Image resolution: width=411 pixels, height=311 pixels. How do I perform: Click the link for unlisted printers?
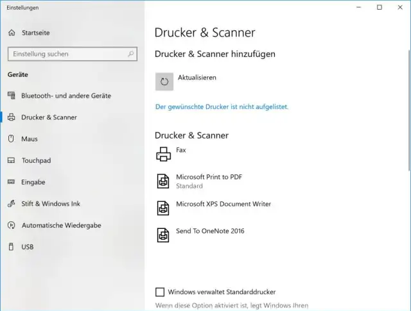222,106
